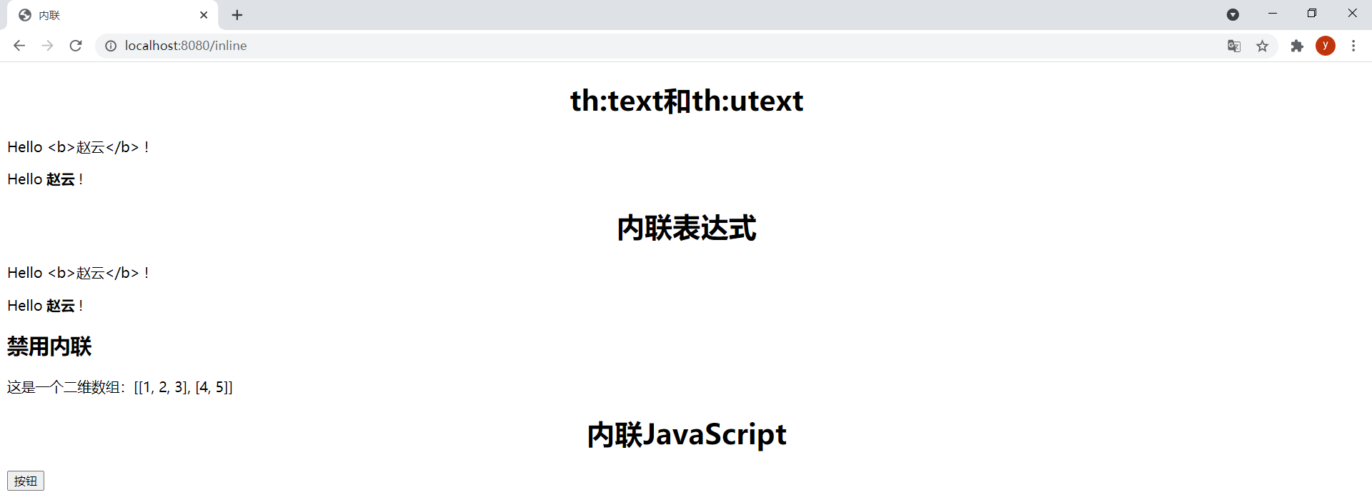Reload the localhost inline page
1372x500 pixels.
76,46
